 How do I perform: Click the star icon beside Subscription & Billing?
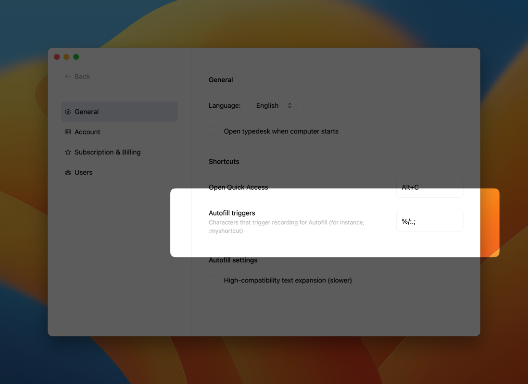[68, 152]
